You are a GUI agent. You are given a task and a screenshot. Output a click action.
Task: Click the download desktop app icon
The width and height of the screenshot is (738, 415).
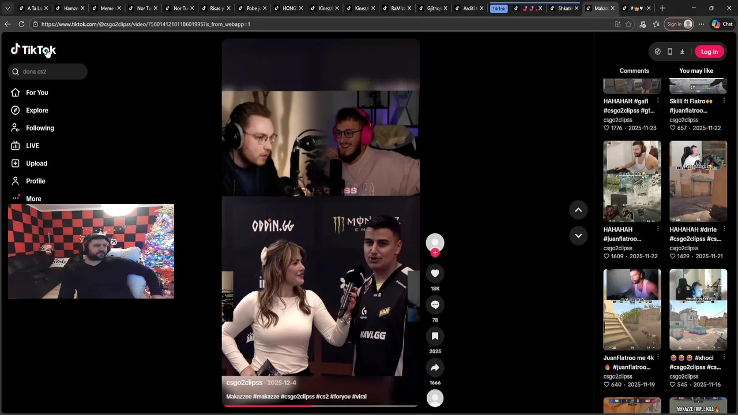click(x=682, y=52)
